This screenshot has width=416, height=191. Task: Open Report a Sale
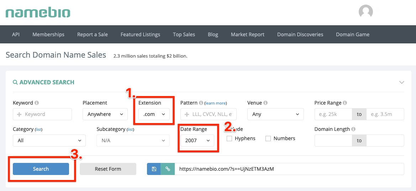[x=92, y=35]
